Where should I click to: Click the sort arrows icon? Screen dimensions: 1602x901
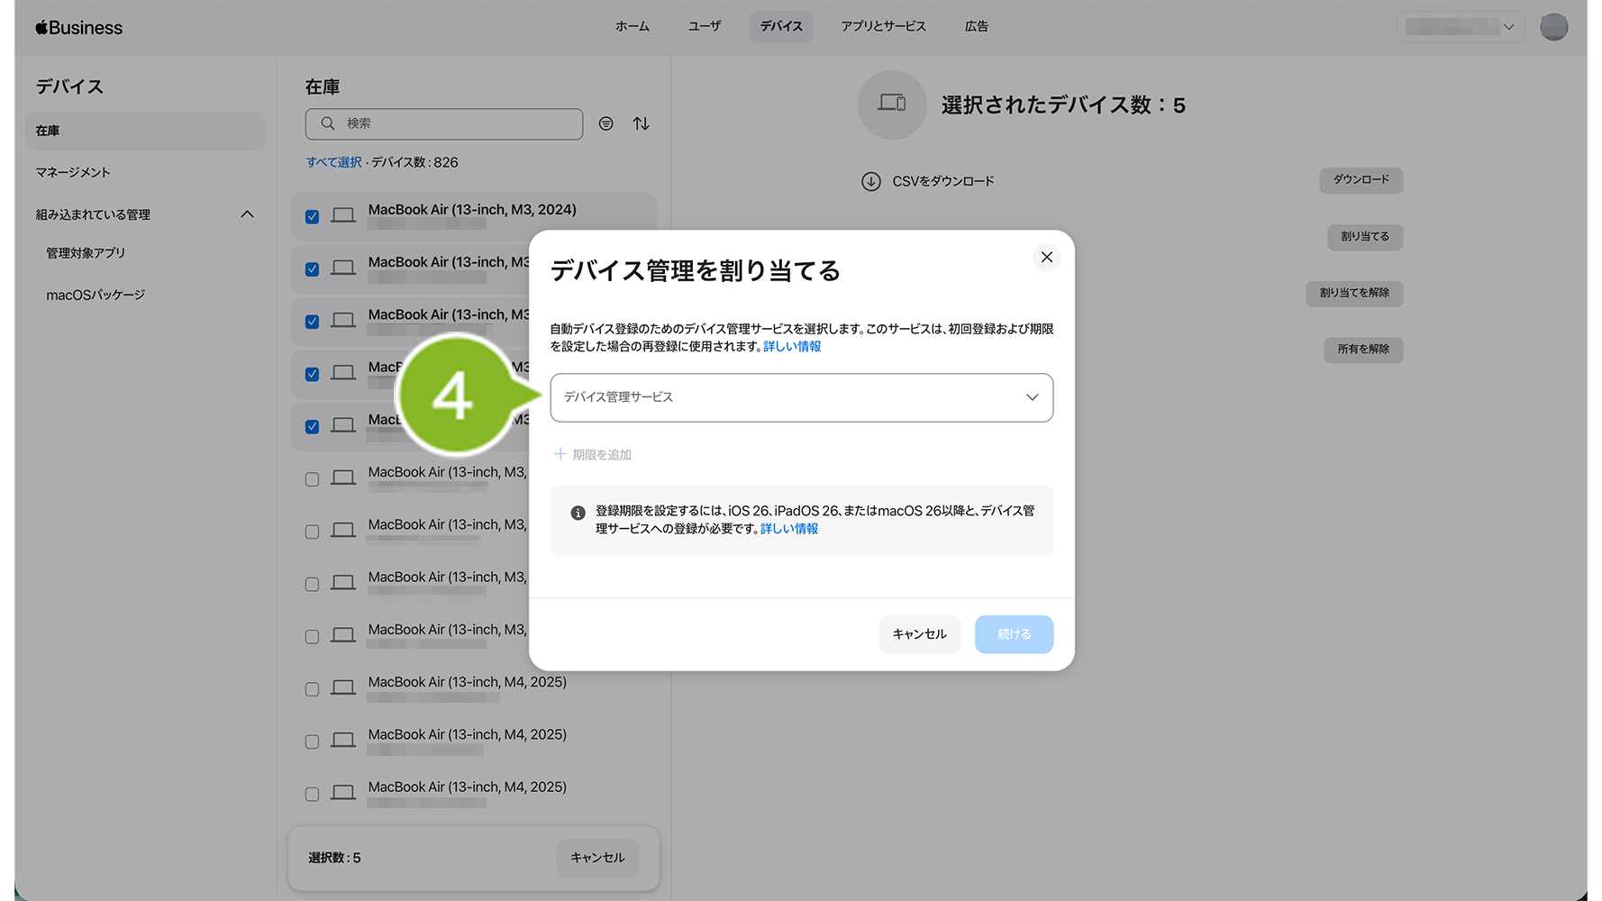pyautogui.click(x=641, y=123)
